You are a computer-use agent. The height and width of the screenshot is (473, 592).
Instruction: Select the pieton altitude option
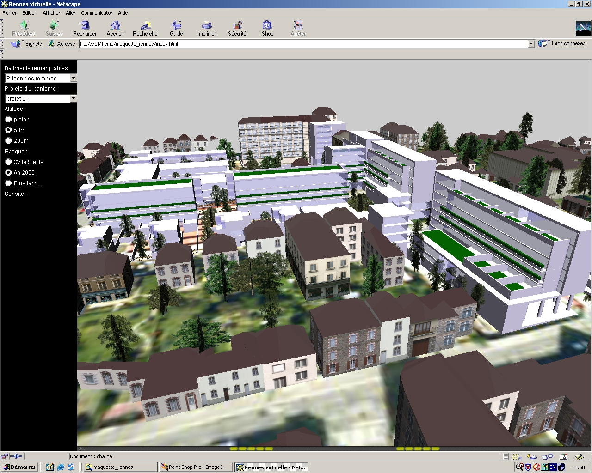click(9, 120)
